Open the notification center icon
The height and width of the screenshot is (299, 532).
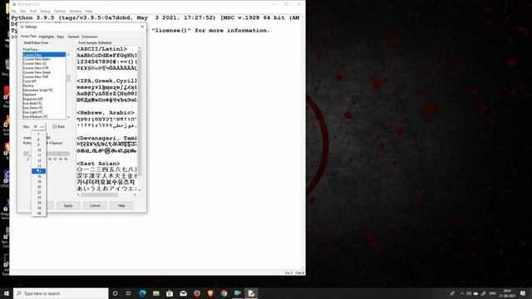[523, 293]
